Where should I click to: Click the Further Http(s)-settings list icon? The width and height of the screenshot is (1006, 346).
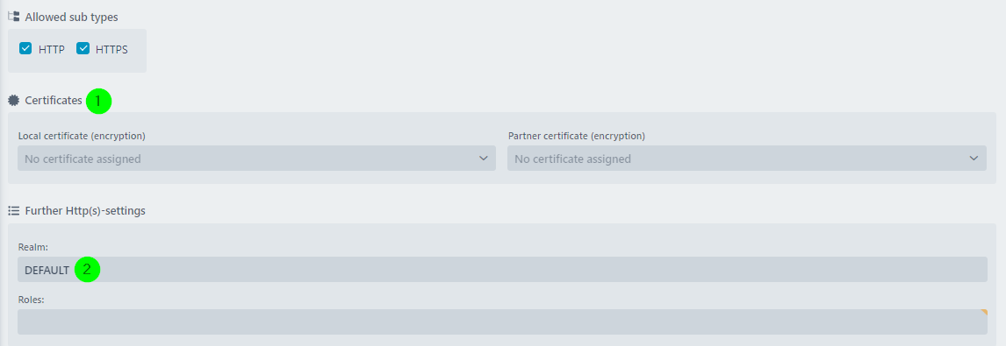click(x=13, y=211)
